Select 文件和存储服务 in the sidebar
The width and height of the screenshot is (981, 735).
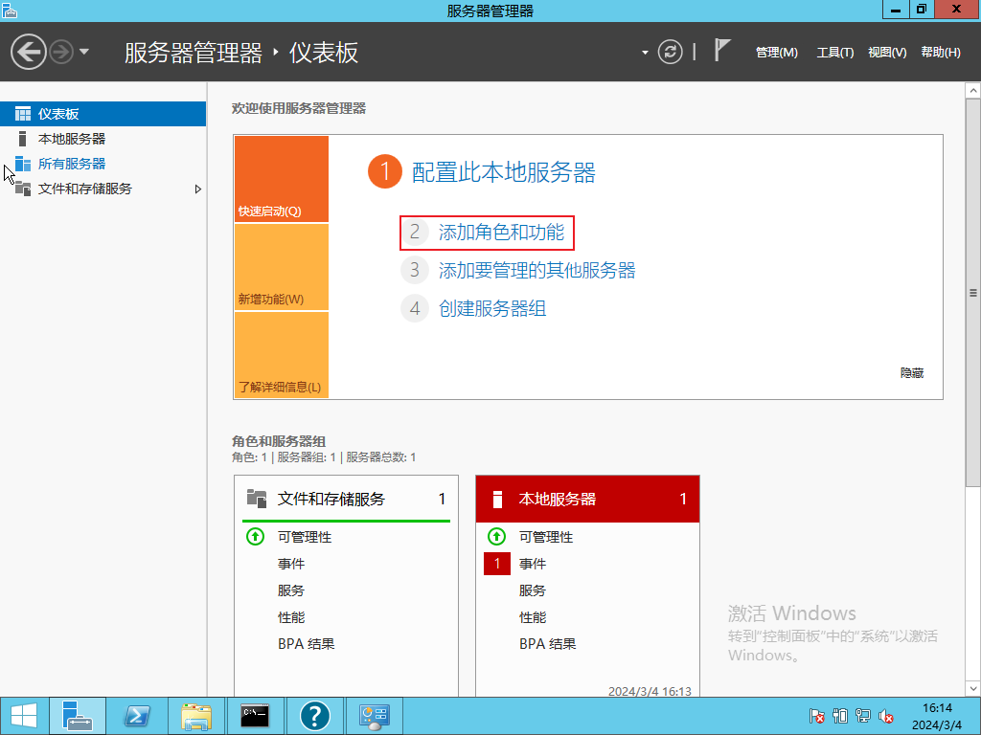(x=103, y=189)
